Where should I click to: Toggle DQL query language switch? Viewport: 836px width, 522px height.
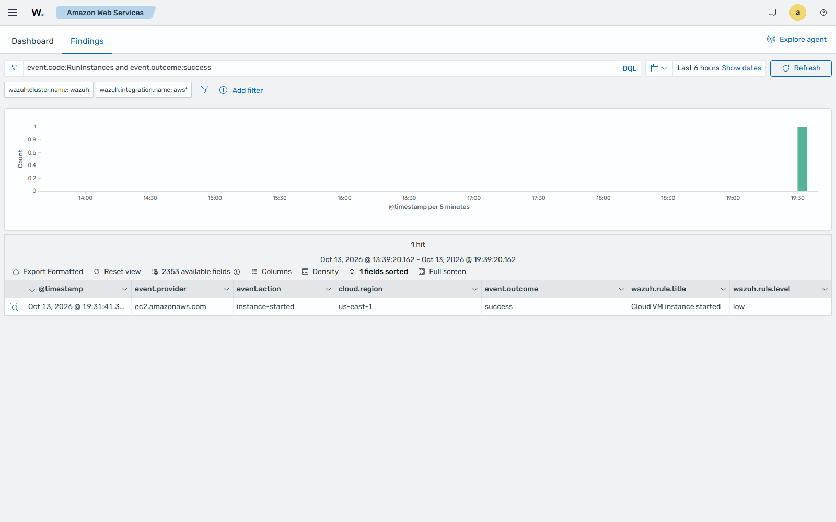630,68
